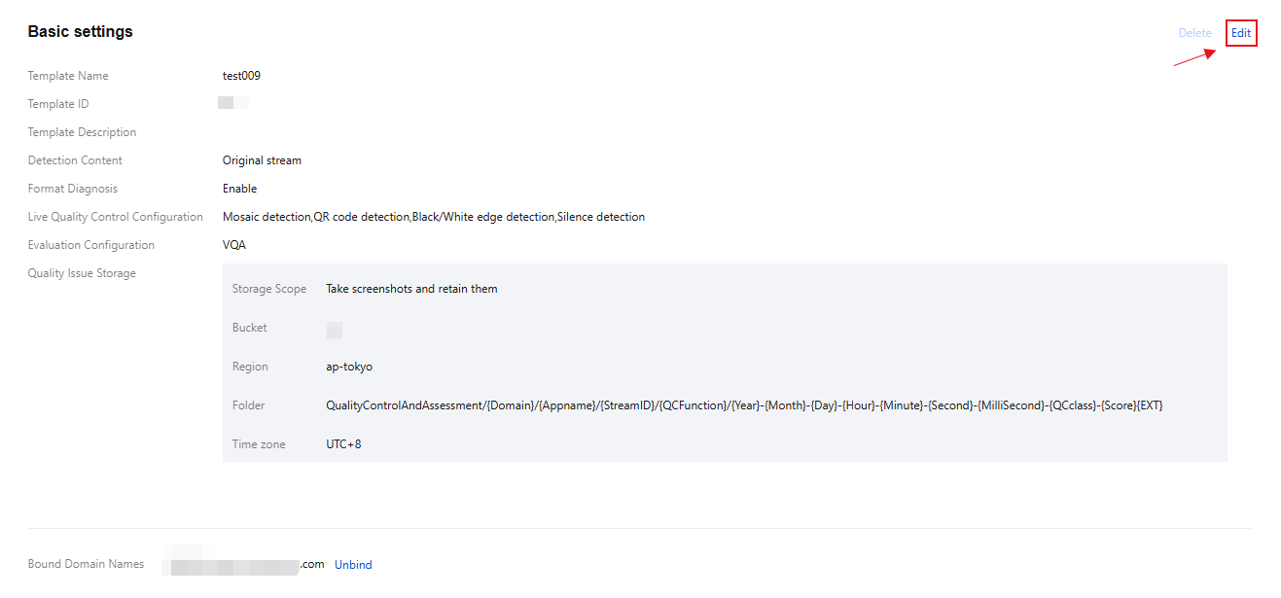The image size is (1281, 598).
Task: Unbind the bound domain name
Action: pos(353,565)
